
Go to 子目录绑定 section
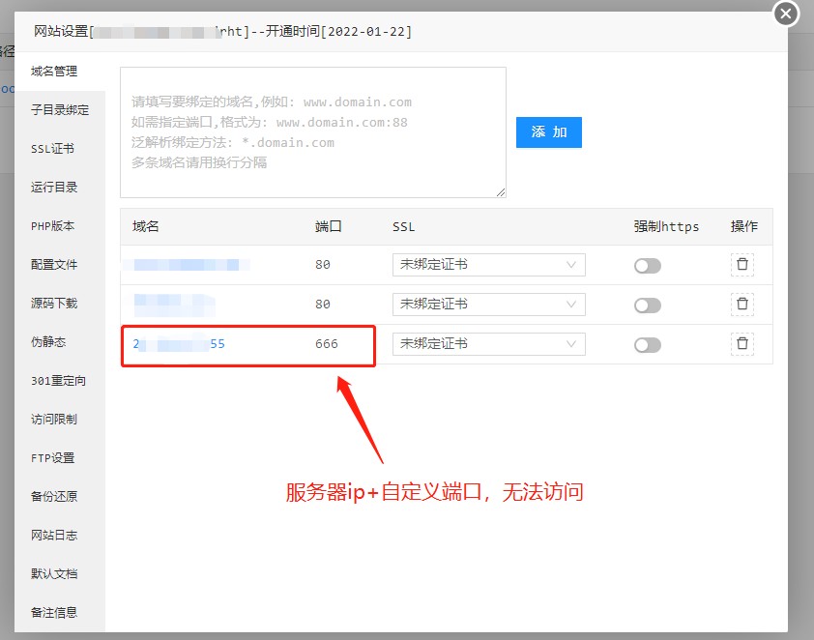point(59,110)
